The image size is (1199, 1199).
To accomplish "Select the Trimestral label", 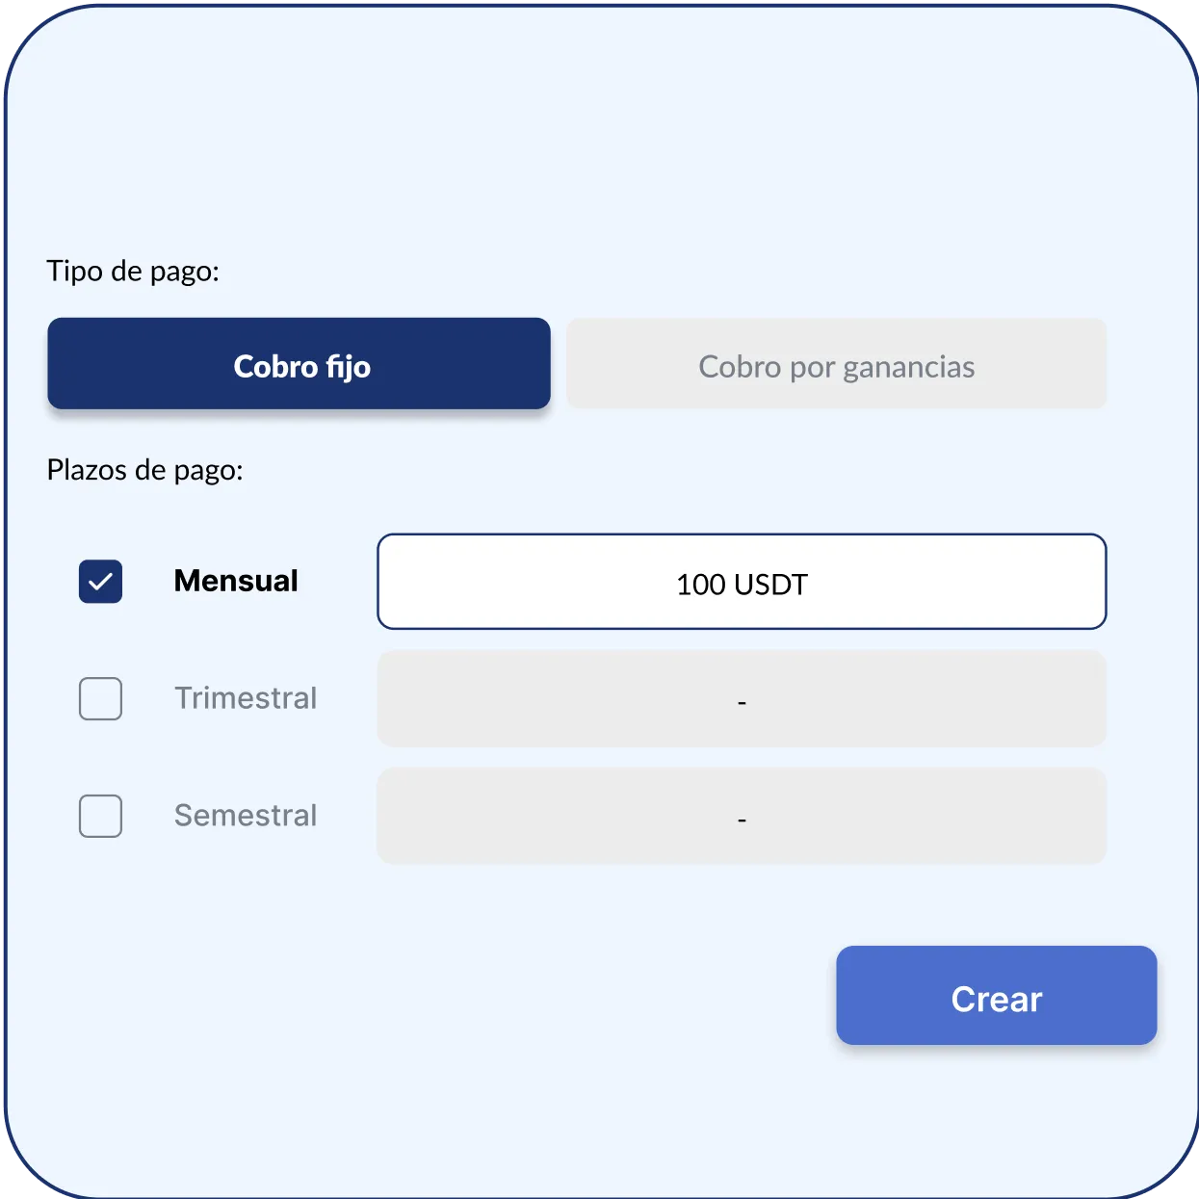I will point(246,699).
